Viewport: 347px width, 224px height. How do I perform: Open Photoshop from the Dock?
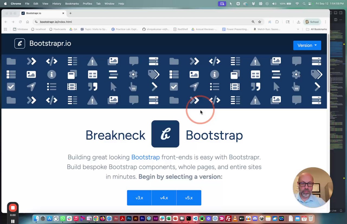coord(129,218)
